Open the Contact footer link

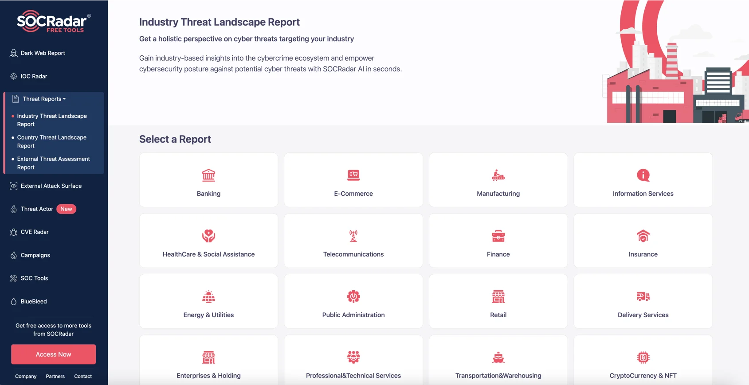click(x=83, y=377)
